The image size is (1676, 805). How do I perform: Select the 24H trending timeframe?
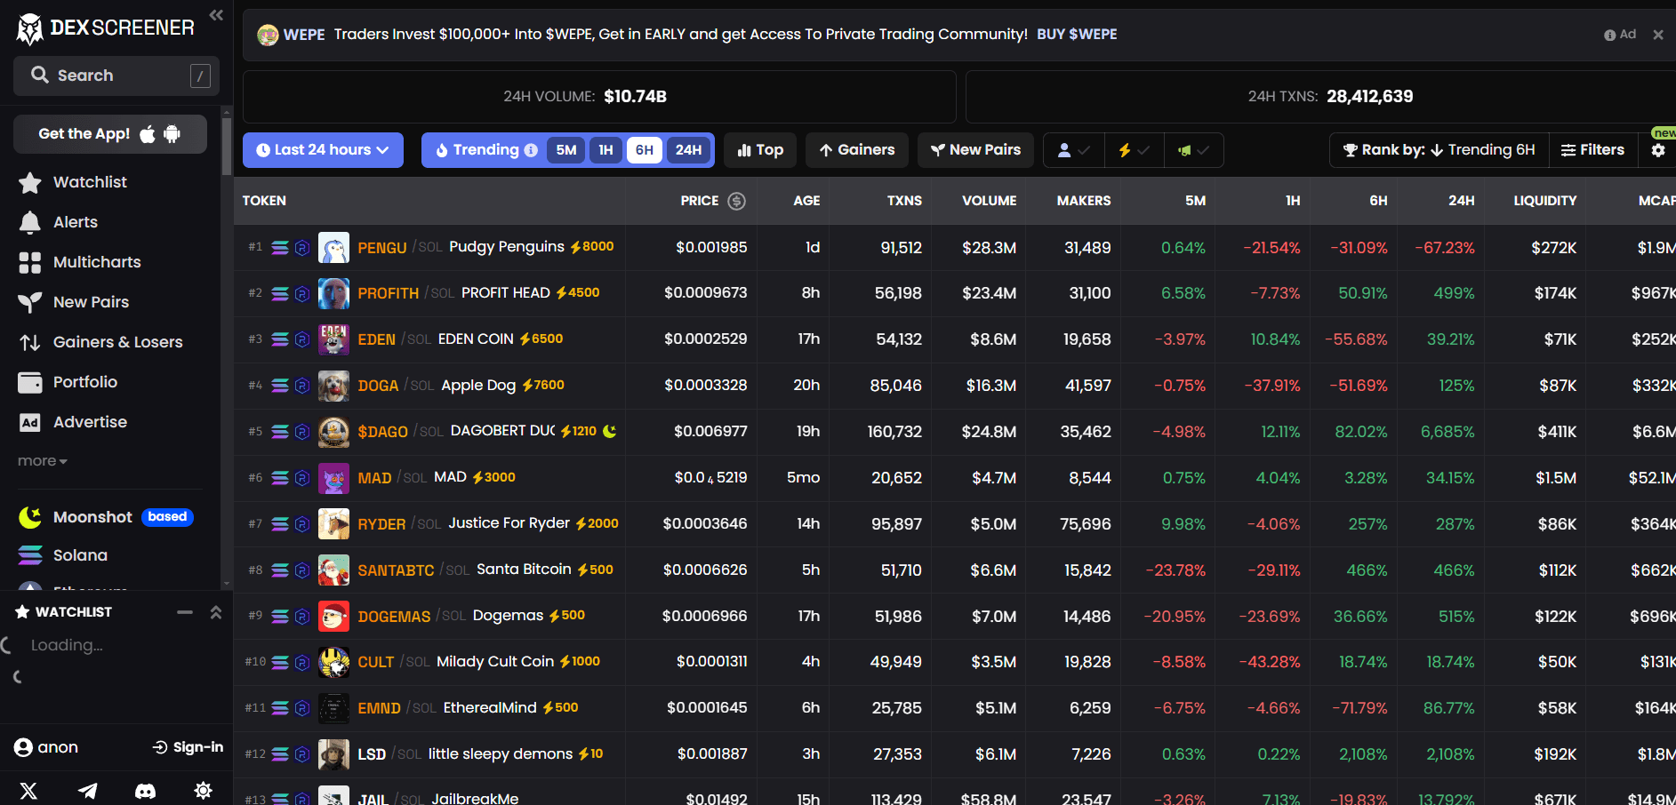(688, 150)
